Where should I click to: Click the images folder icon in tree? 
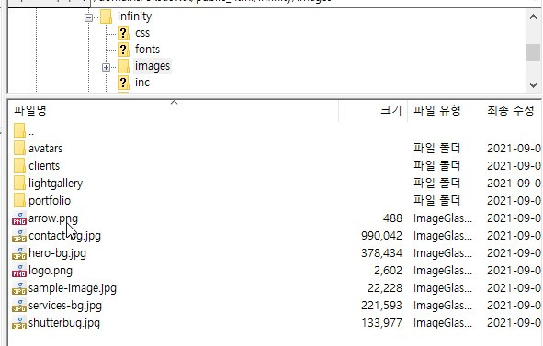123,66
